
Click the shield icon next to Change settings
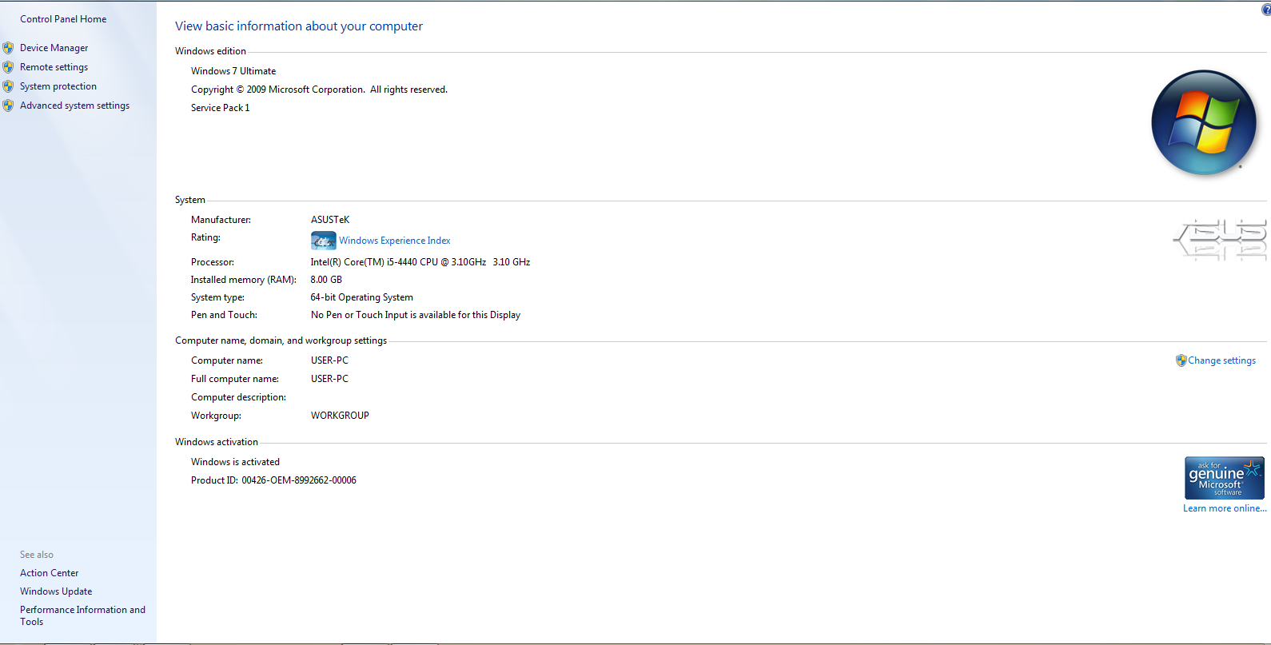click(1181, 360)
